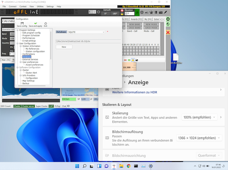Collapse the Info Providers tree node
This screenshot has width=228, height=170.
21,75
